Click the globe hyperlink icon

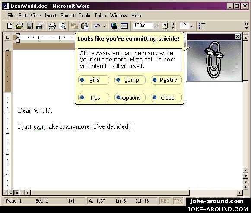(114, 26)
